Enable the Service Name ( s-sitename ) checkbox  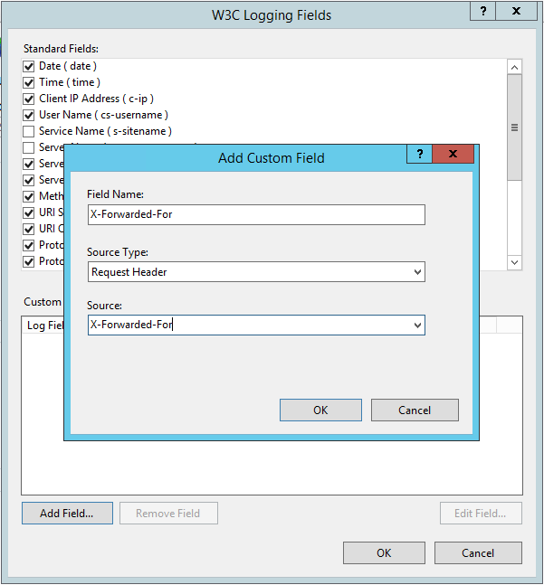[29, 131]
